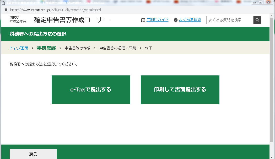275x159 pixels.
Task: Click the 終了 breadcrumb step
Action: click(x=148, y=48)
